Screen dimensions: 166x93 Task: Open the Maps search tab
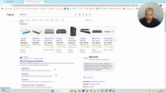click(52, 20)
